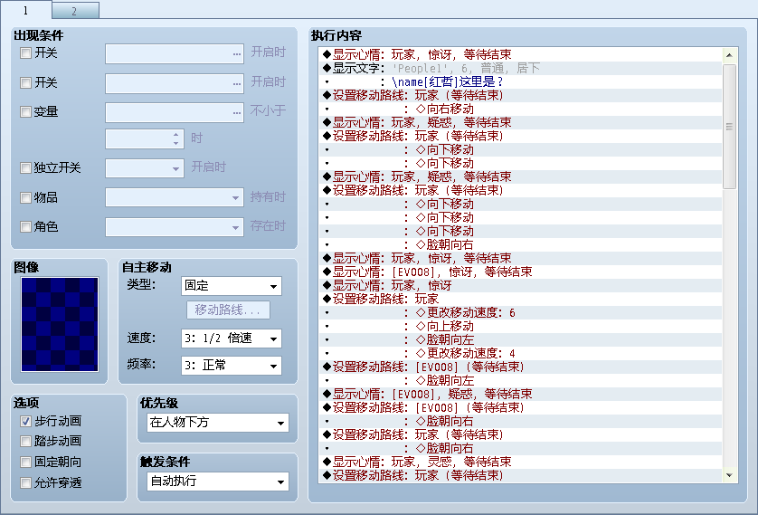Image resolution: width=758 pixels, height=515 pixels.
Task: Select the 更改移动速度: 4 line
Action: [x=521, y=353]
